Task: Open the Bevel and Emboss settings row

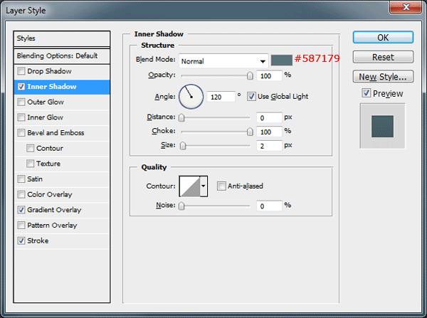Action: click(62, 133)
